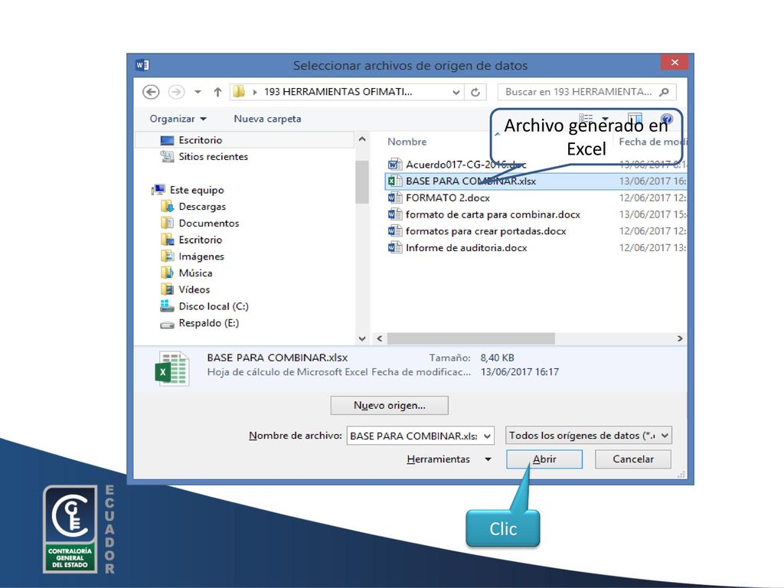Click the Nuevo origen... button

(390, 406)
